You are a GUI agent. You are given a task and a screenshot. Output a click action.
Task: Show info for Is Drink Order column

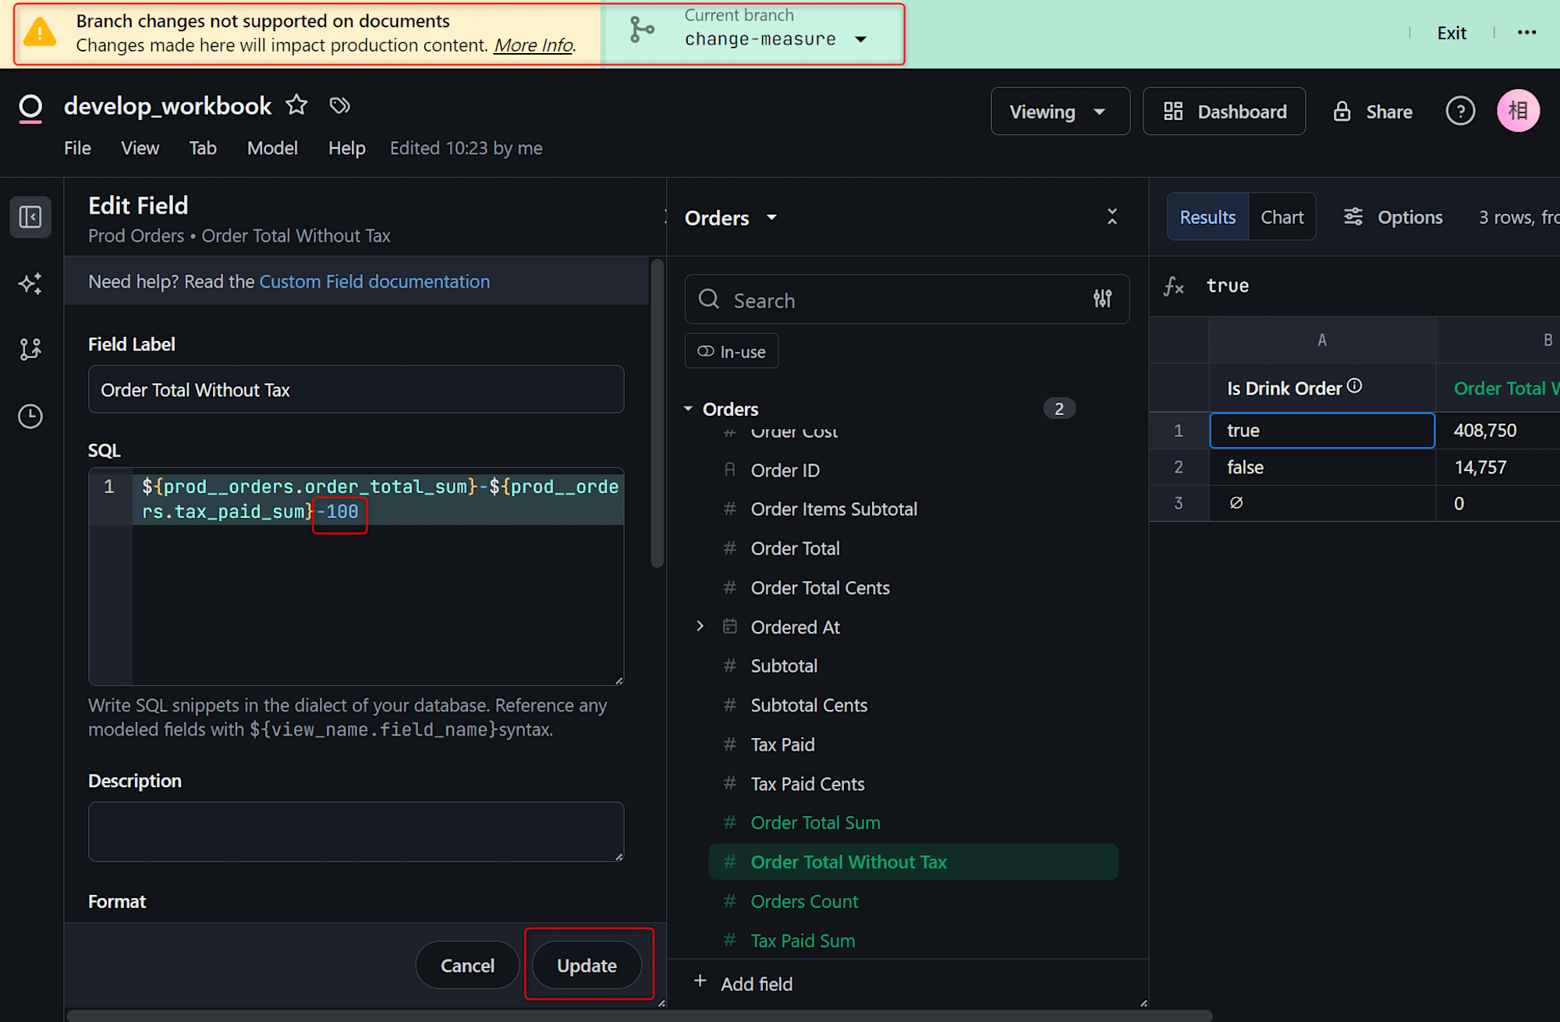click(1355, 385)
